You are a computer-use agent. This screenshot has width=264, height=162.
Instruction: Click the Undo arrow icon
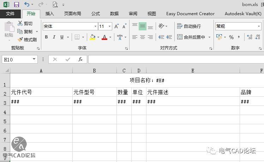(27, 5)
